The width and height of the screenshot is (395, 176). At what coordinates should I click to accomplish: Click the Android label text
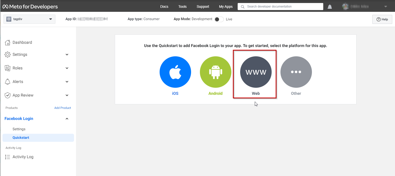click(216, 94)
